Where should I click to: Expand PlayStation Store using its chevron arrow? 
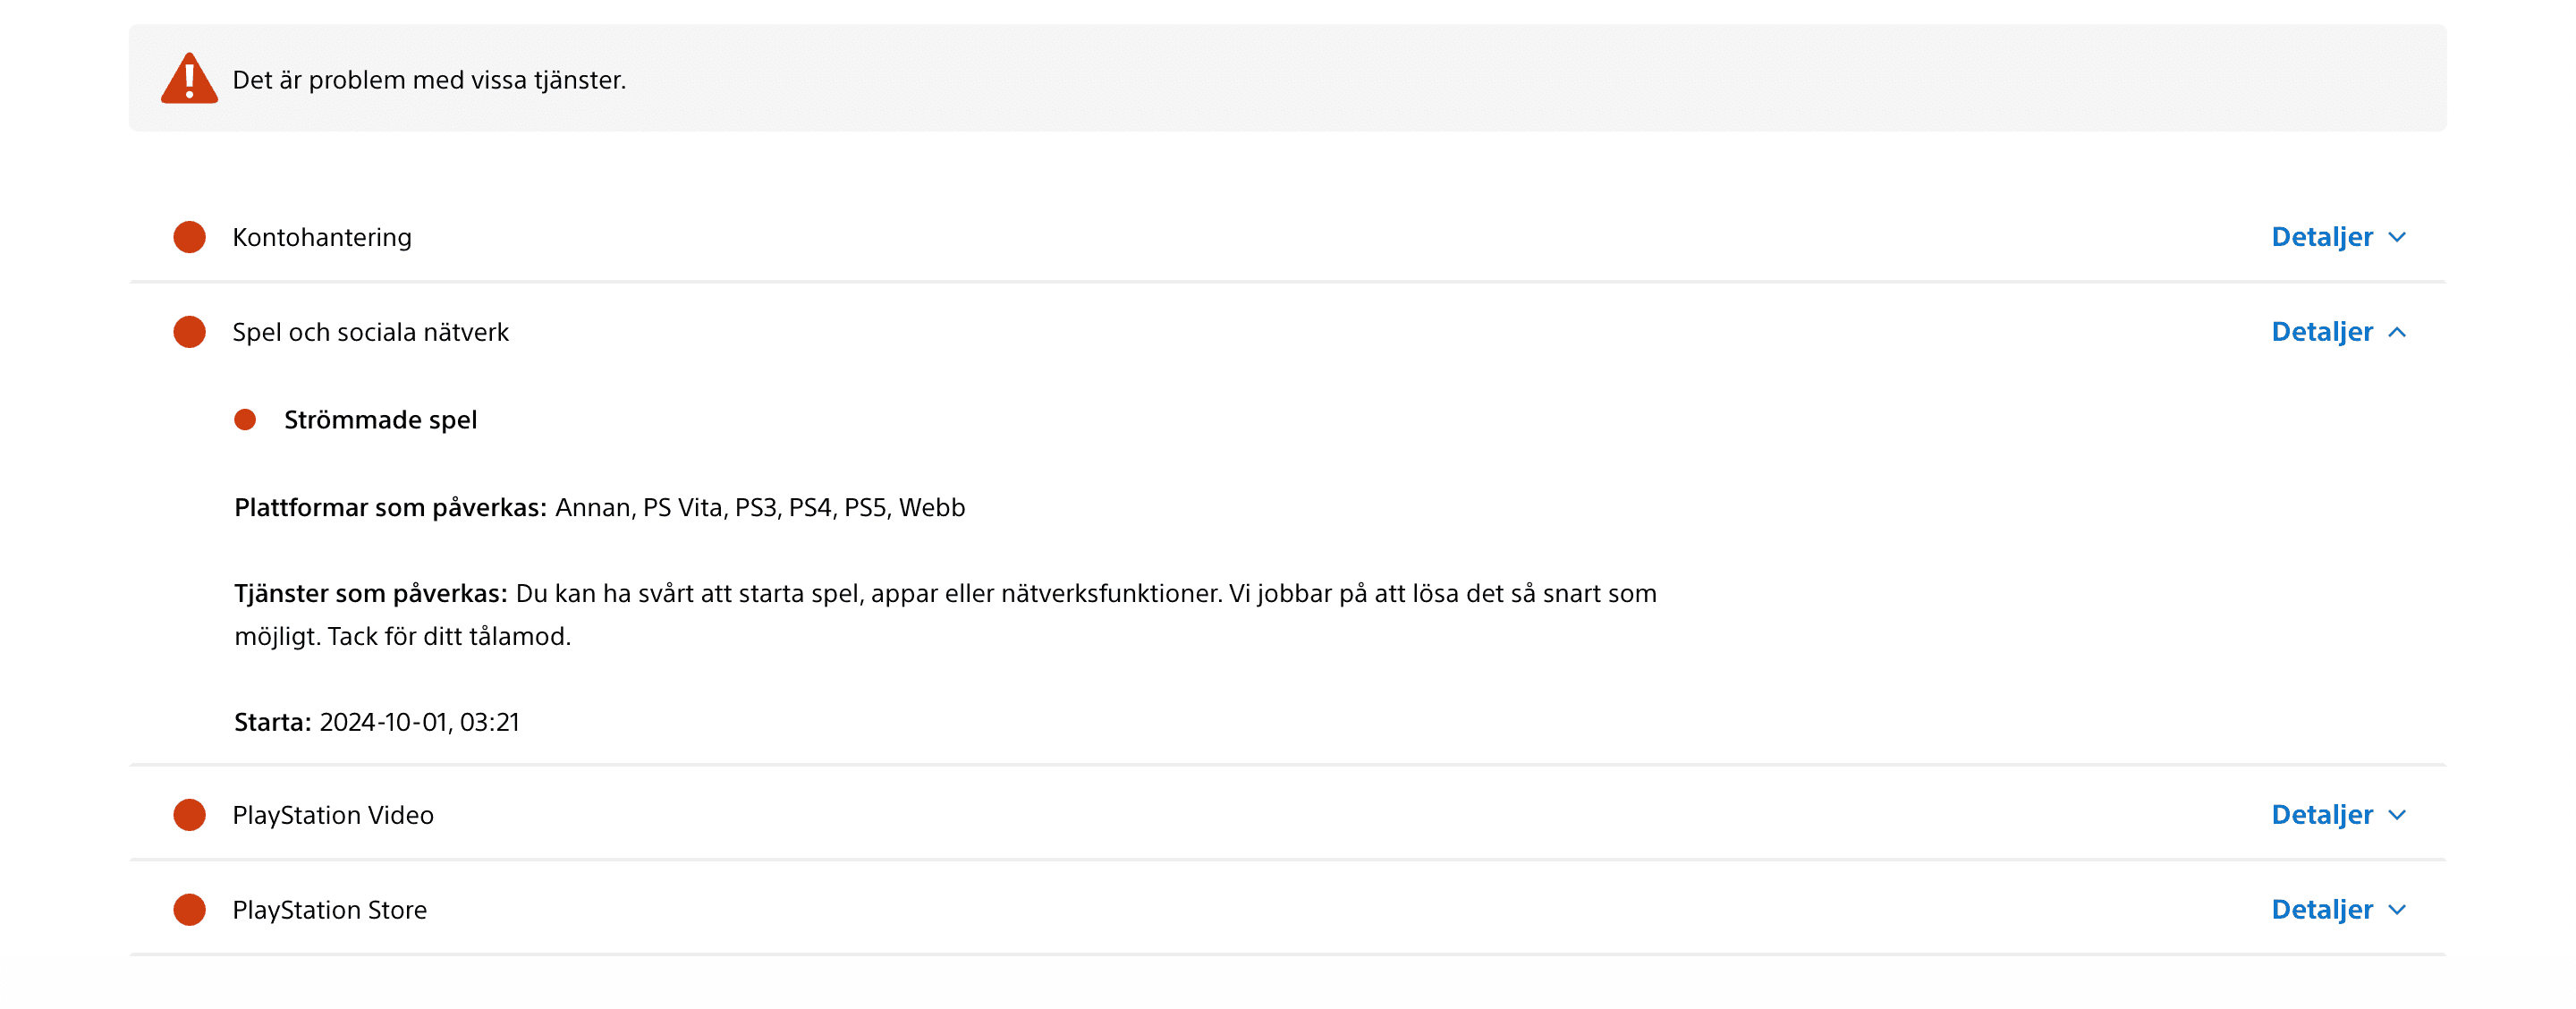2397,910
